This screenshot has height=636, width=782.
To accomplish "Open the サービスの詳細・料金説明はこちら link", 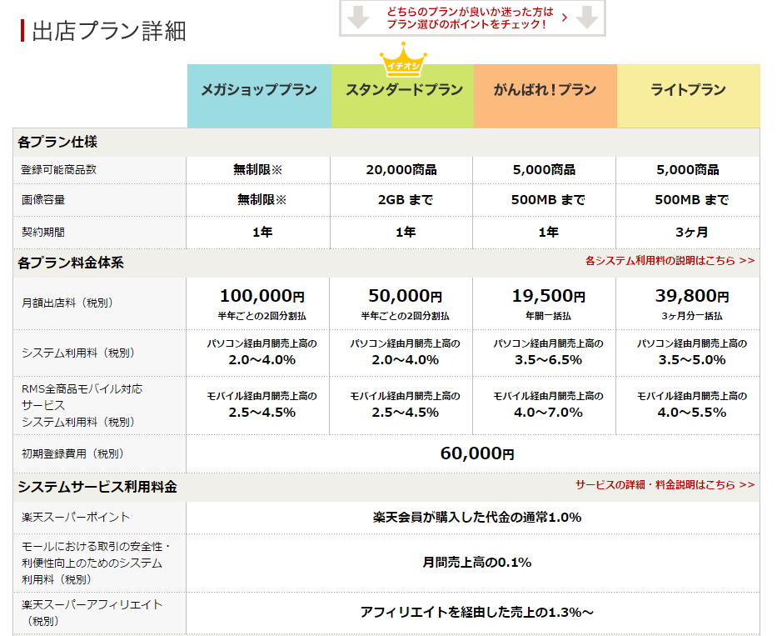I will (x=665, y=485).
